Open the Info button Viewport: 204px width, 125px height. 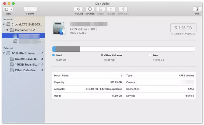coord(197,9)
